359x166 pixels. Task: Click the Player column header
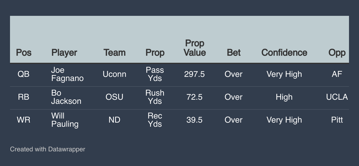[x=64, y=53]
